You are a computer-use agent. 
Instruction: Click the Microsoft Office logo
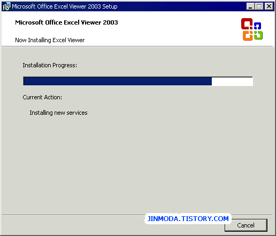tap(252, 29)
